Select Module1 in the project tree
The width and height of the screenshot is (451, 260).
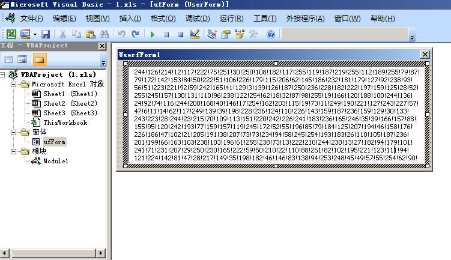pos(55,161)
